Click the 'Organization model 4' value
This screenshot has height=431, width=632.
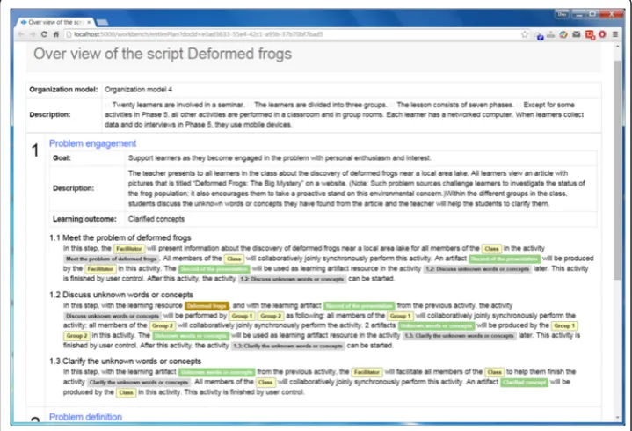tap(138, 90)
